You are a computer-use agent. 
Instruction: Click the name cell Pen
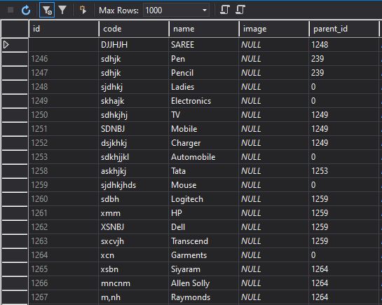(x=204, y=59)
